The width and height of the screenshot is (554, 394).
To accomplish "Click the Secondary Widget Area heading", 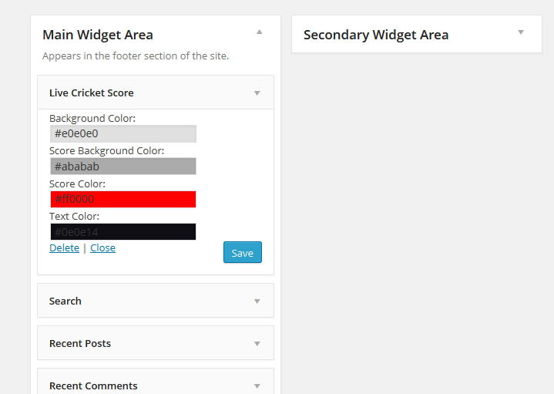I will (x=376, y=35).
